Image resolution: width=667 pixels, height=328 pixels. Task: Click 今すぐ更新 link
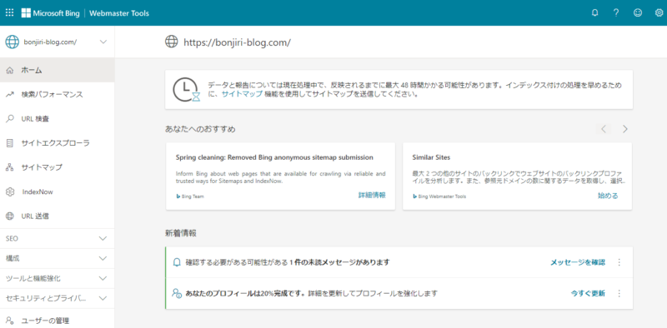click(x=588, y=293)
